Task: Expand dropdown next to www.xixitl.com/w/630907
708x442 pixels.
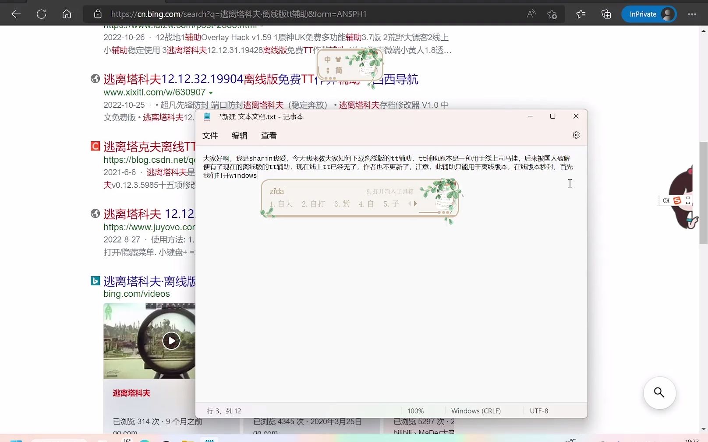Action: tap(211, 93)
